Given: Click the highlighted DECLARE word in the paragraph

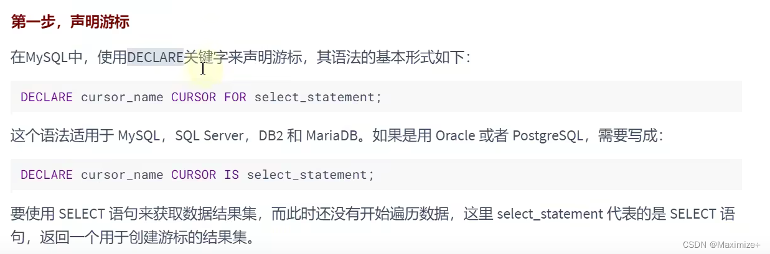Looking at the screenshot, I should [155, 58].
